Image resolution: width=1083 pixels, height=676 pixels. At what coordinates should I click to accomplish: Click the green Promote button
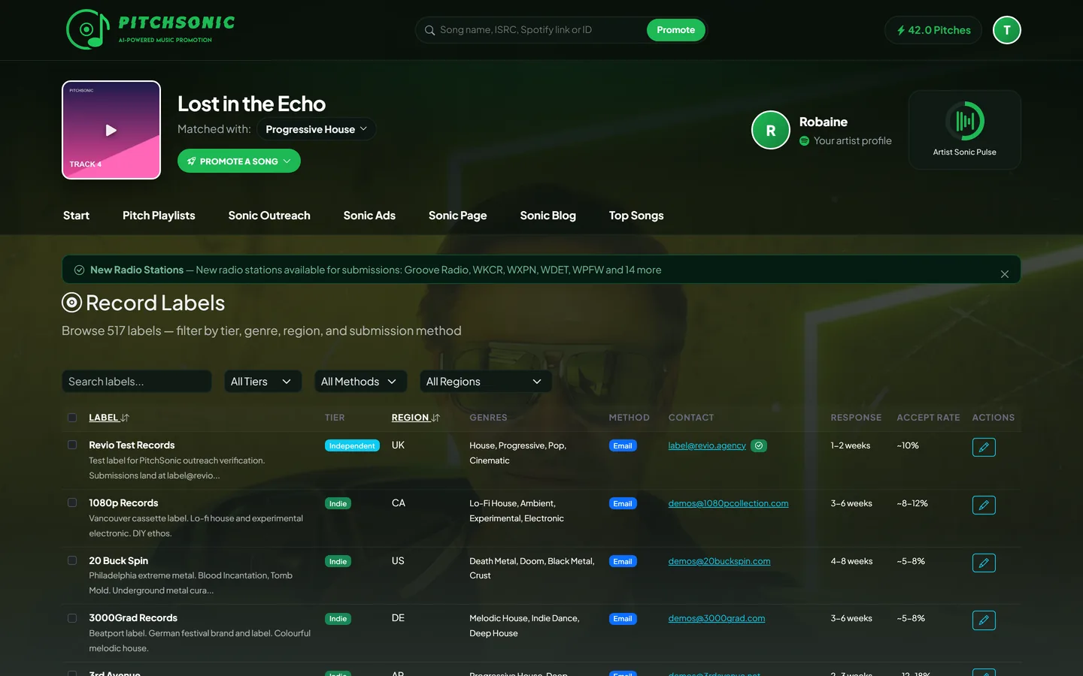(x=675, y=30)
